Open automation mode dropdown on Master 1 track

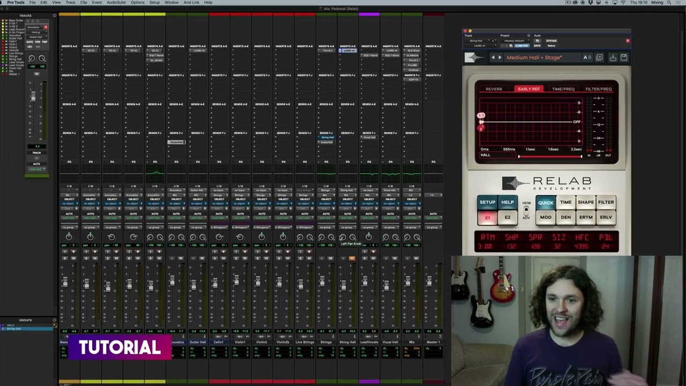(433, 218)
